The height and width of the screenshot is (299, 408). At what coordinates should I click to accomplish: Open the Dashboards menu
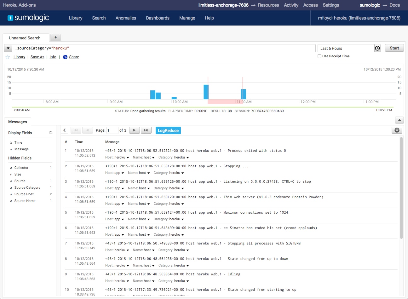pos(158,18)
